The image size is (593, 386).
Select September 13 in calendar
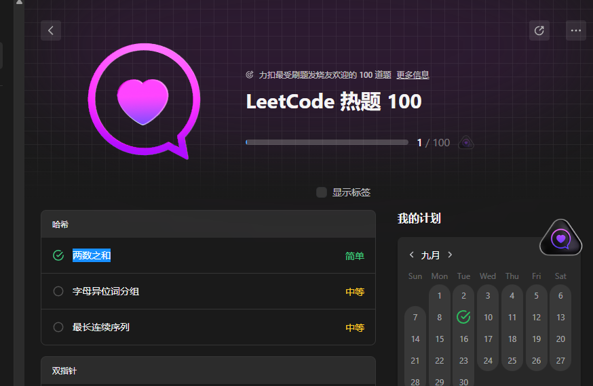tap(560, 318)
